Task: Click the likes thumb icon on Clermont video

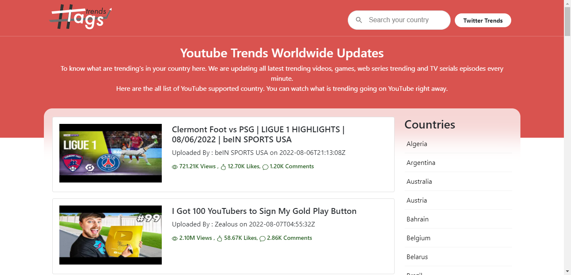Action: click(x=223, y=166)
